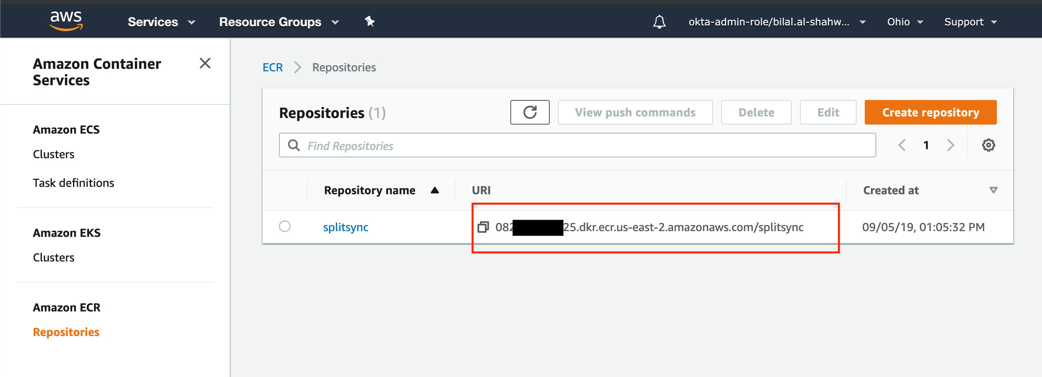Select the splitsync repository radio button
The height and width of the screenshot is (377, 1042).
pos(285,226)
